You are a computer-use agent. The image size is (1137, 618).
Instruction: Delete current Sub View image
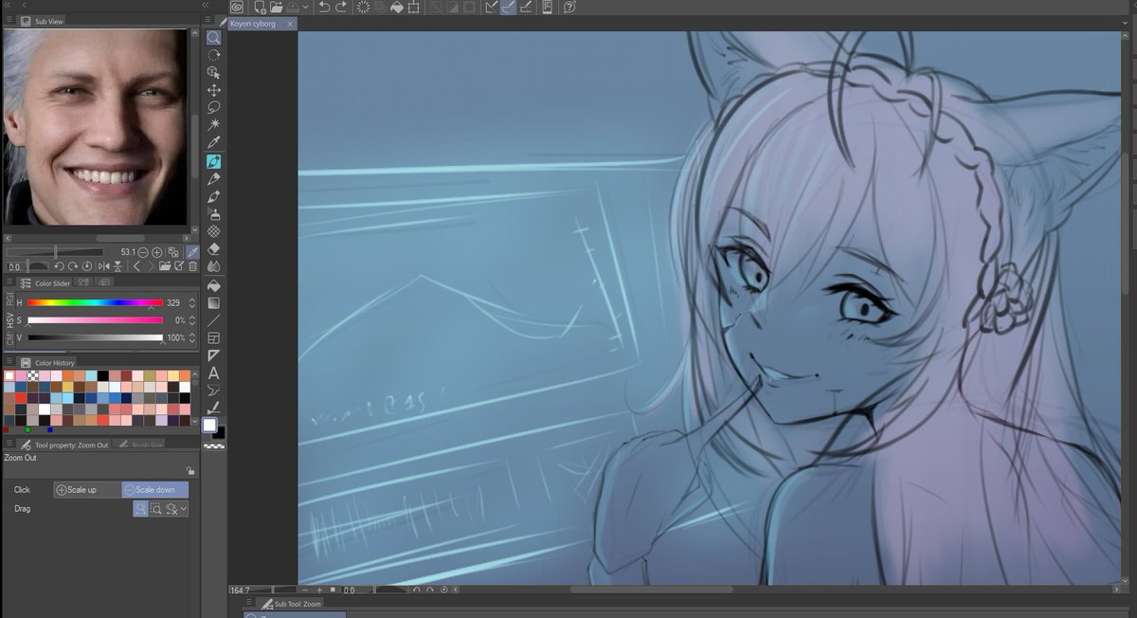pos(192,266)
